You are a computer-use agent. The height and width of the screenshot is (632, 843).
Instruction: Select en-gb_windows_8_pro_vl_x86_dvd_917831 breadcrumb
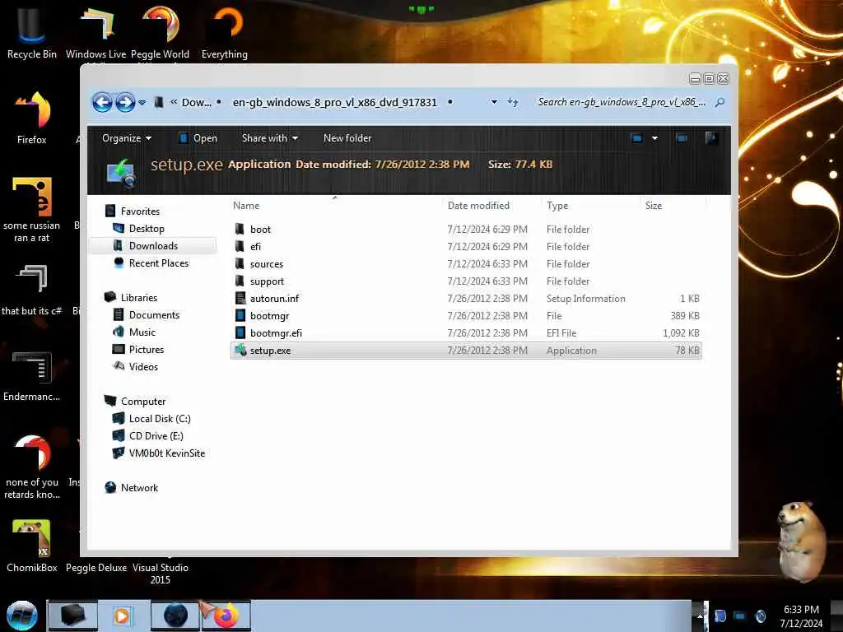click(334, 102)
